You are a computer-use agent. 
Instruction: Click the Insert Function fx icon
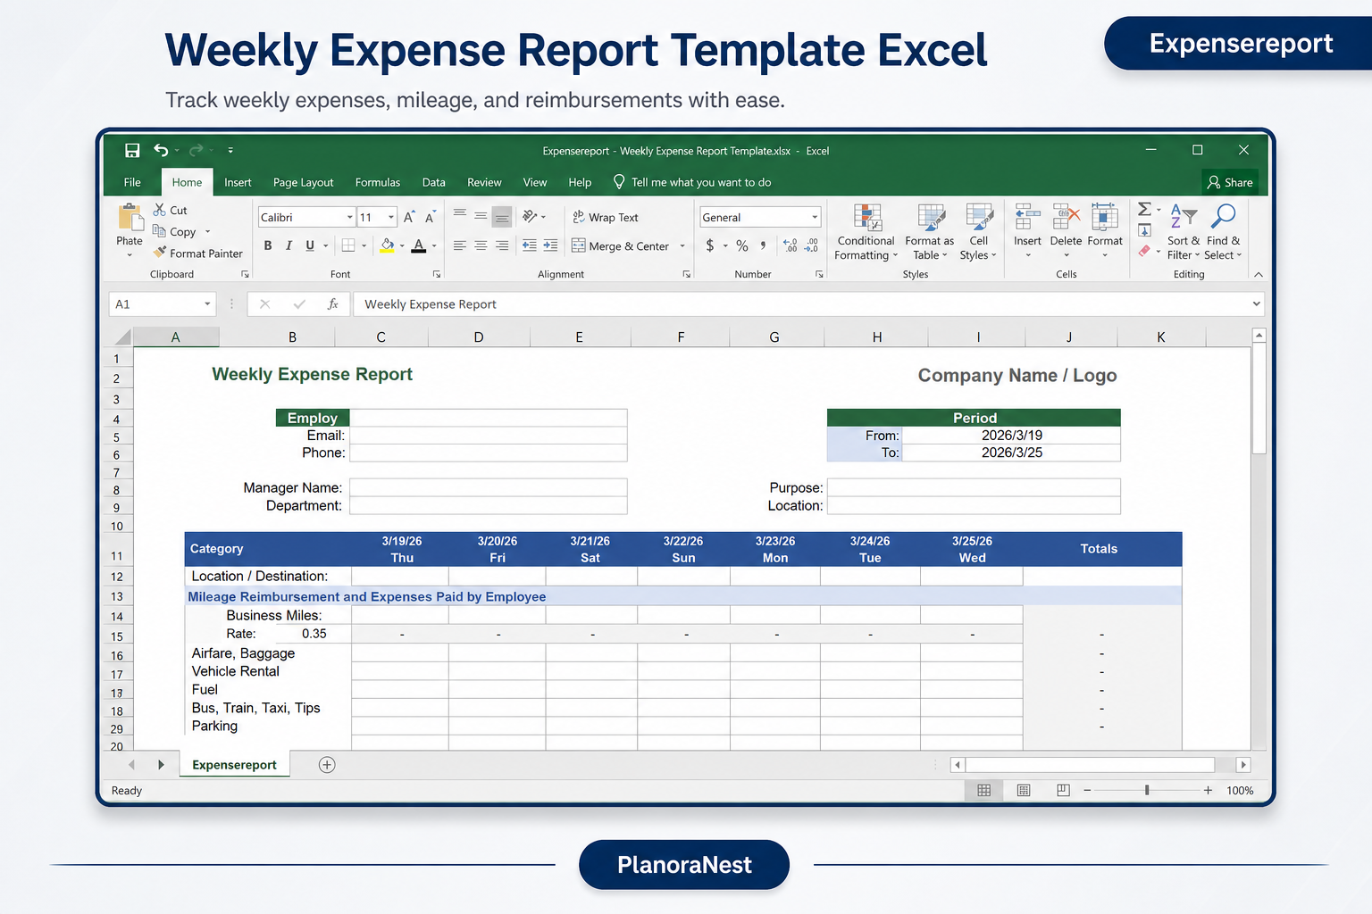click(x=332, y=304)
